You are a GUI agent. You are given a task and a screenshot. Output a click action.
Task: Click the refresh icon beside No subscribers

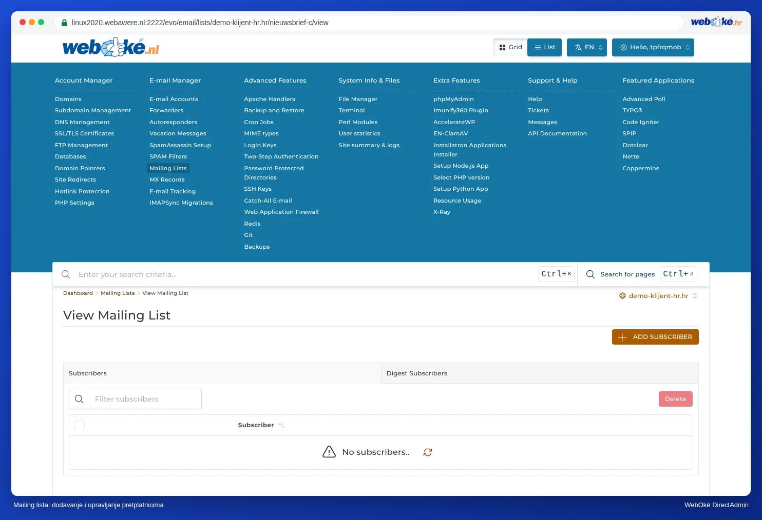tap(428, 452)
